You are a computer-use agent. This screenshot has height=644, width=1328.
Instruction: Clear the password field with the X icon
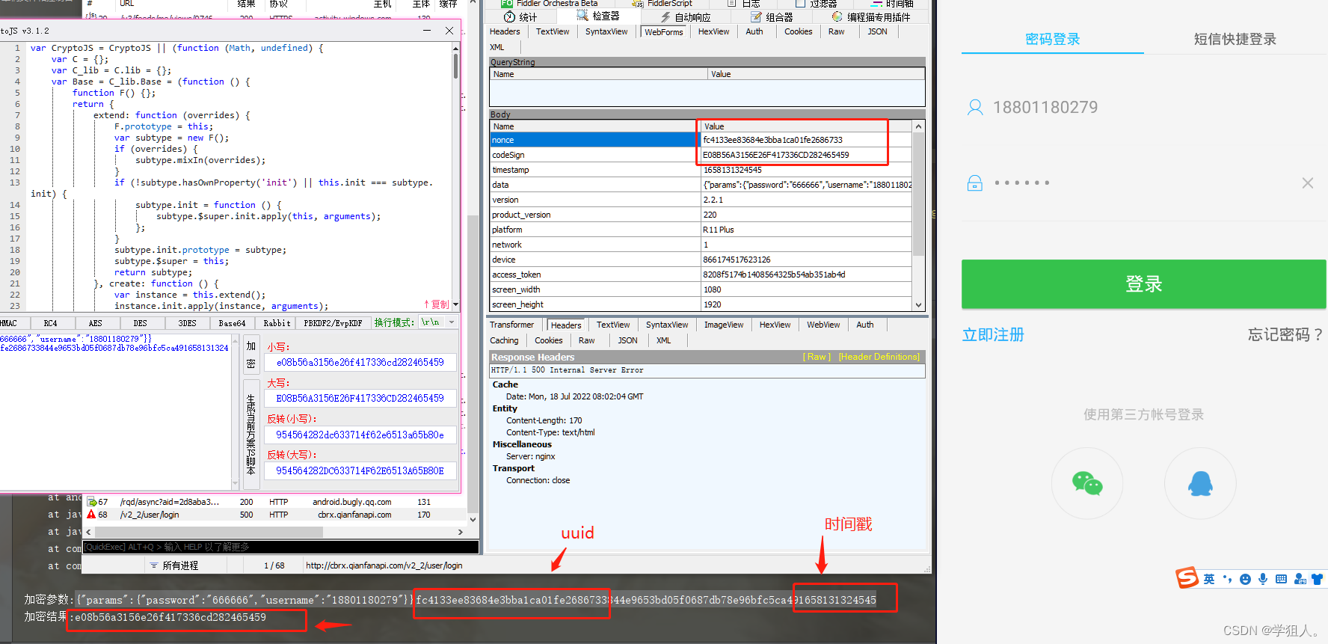tap(1308, 183)
